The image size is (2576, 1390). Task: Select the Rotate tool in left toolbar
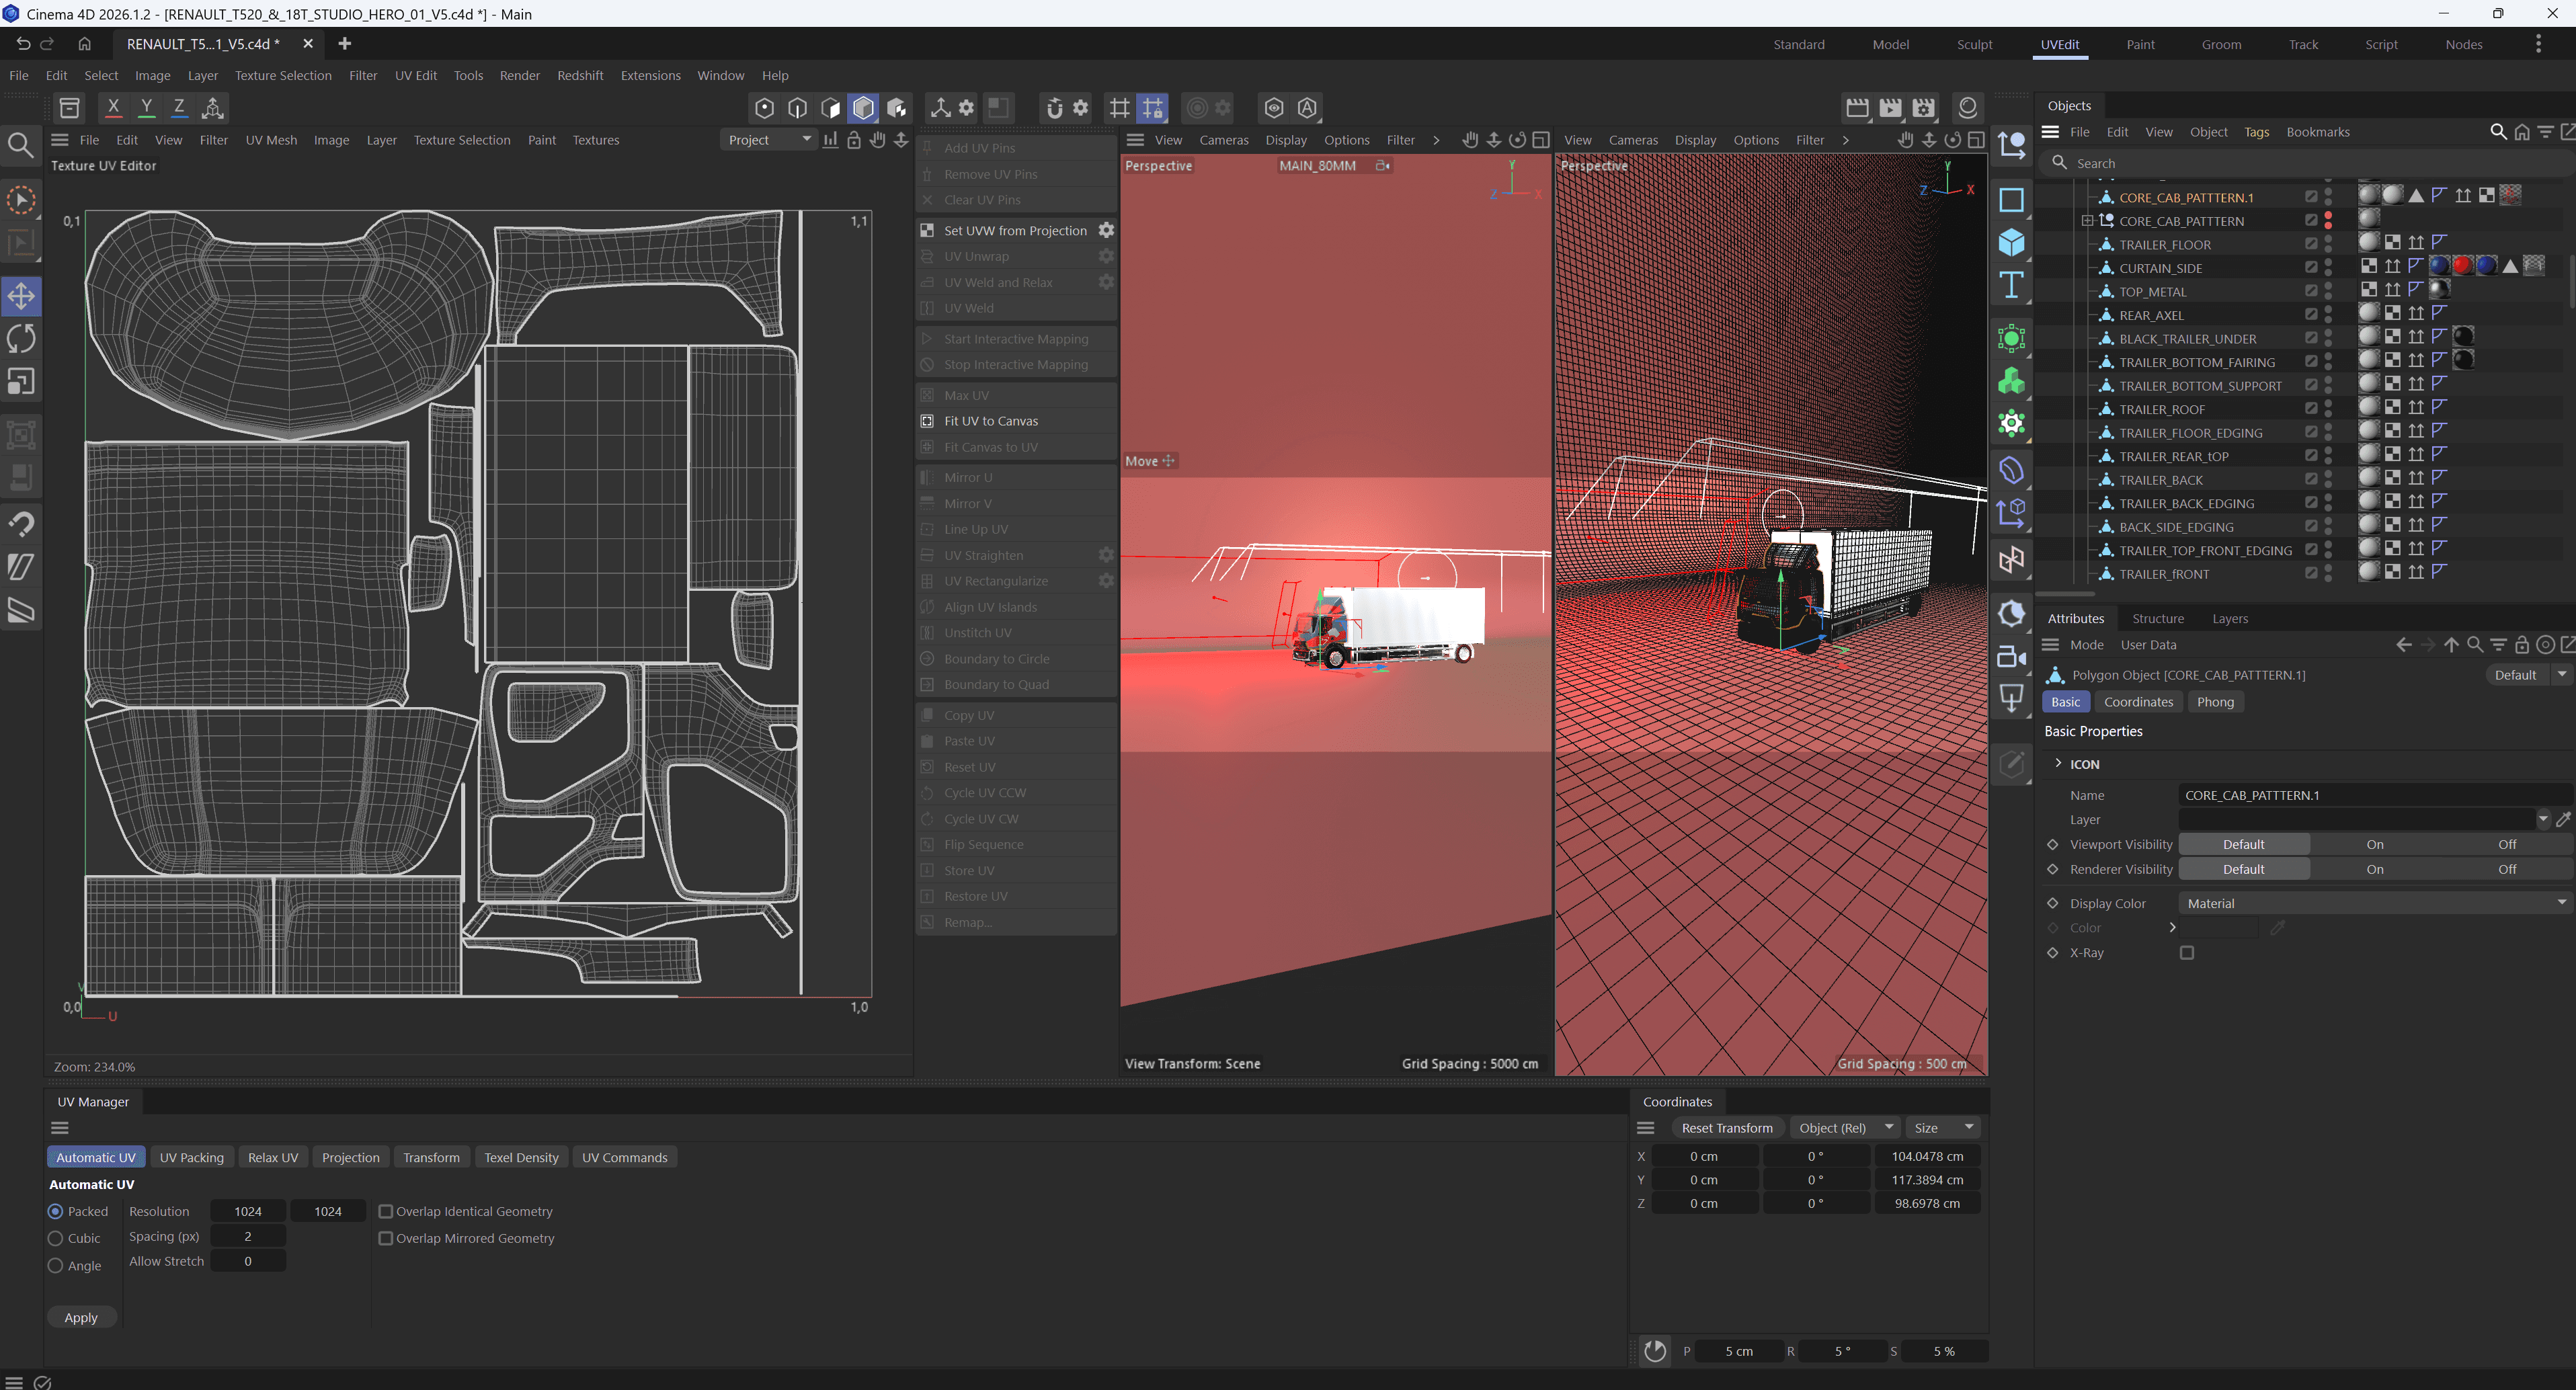coord(21,339)
